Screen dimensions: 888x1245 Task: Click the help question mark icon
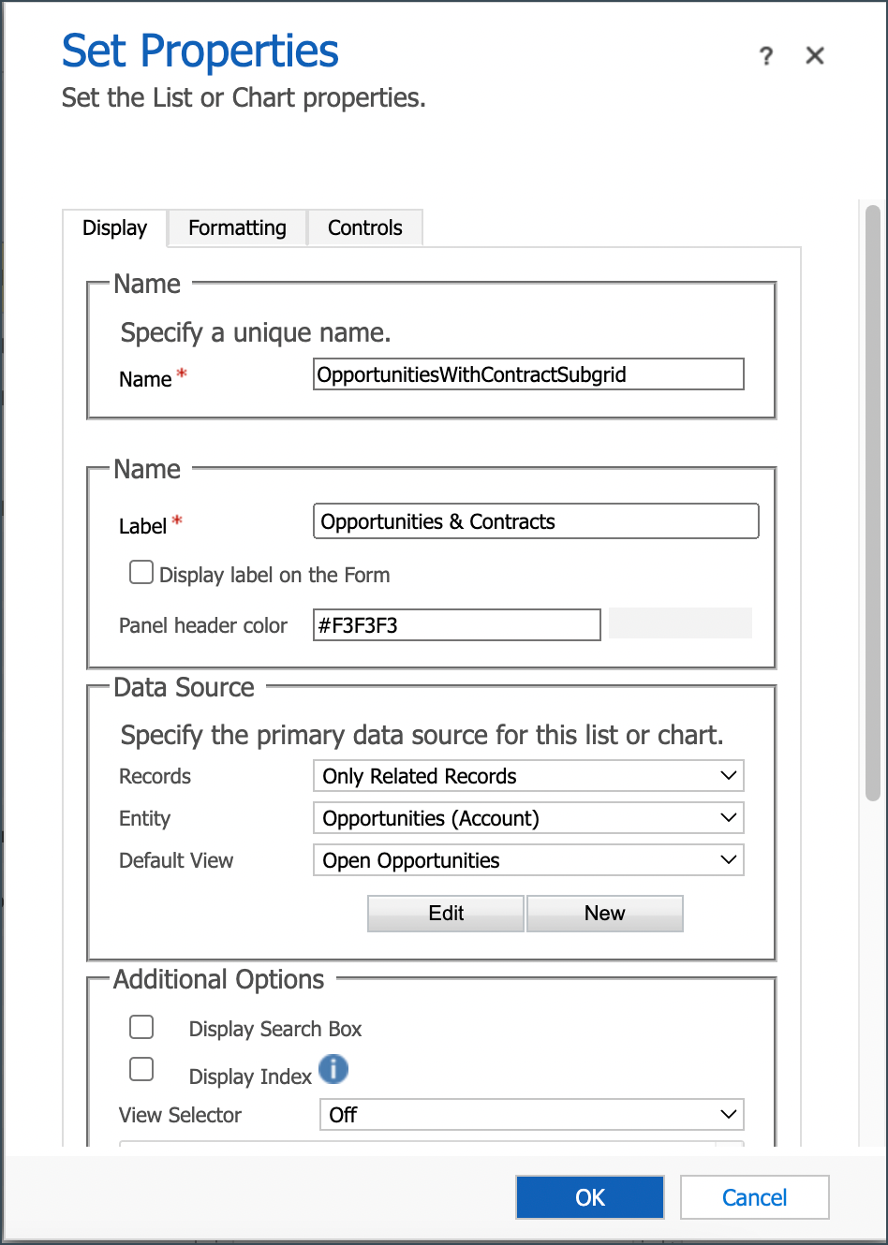(x=766, y=56)
